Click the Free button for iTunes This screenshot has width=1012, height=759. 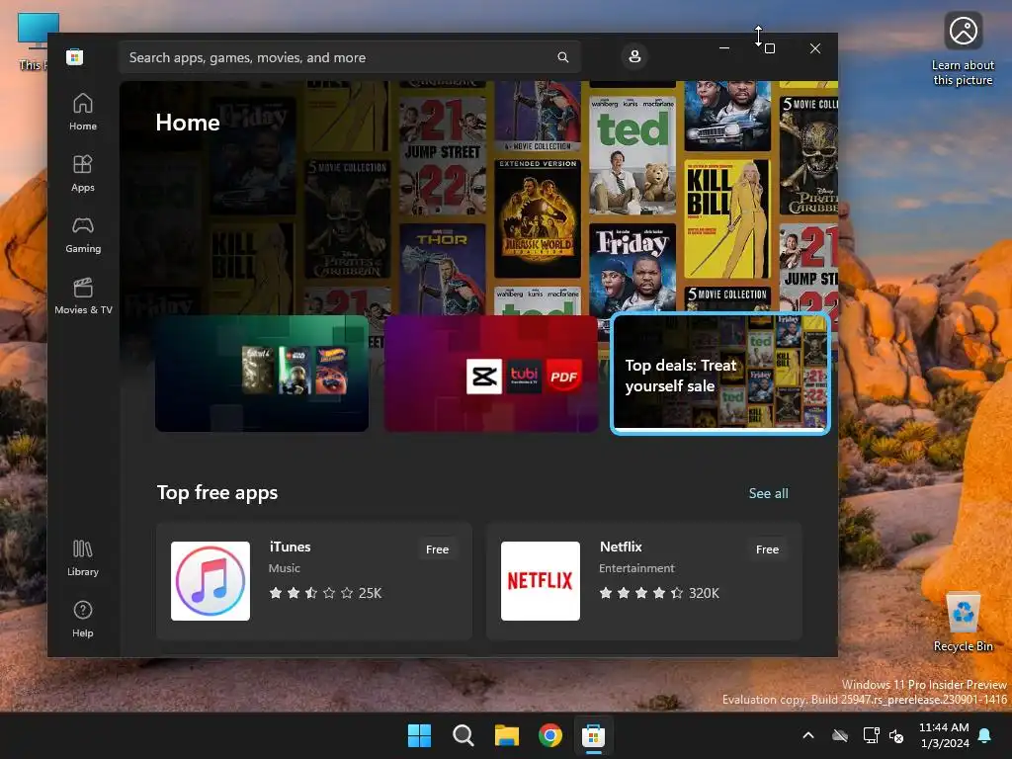(437, 549)
